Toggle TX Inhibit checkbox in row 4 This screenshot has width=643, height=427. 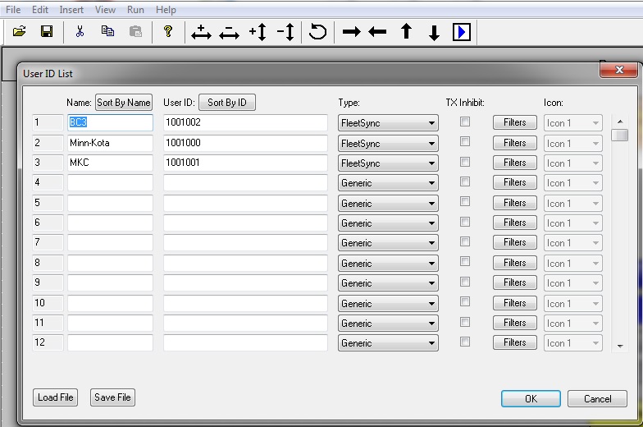(x=464, y=181)
